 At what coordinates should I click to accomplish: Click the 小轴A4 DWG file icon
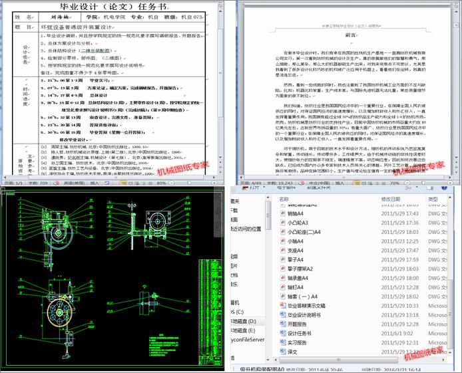(282, 241)
